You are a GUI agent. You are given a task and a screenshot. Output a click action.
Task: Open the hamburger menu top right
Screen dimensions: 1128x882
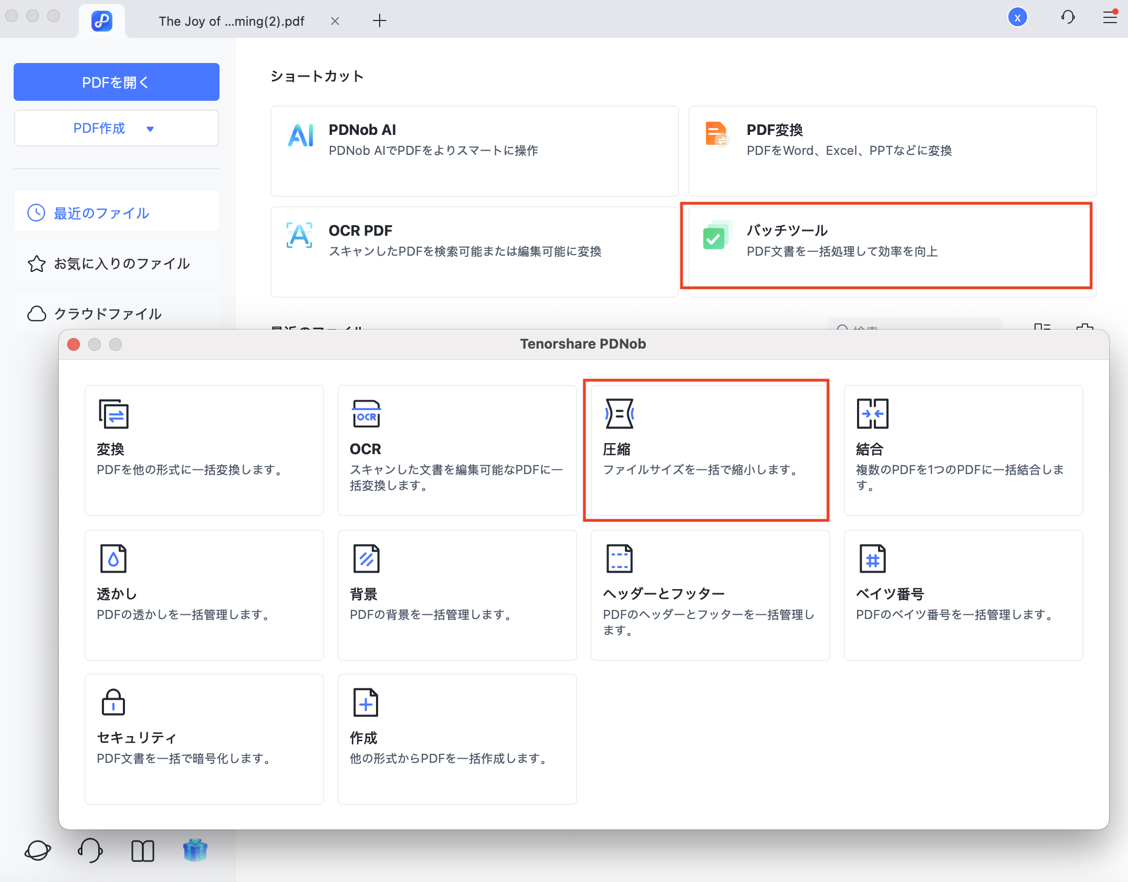click(x=1109, y=17)
